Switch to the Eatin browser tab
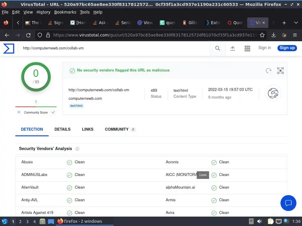 click(213, 23)
